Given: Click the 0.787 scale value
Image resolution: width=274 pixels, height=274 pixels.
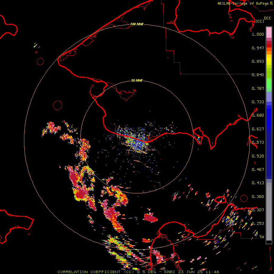Looking at the screenshot, I should tap(258, 88).
